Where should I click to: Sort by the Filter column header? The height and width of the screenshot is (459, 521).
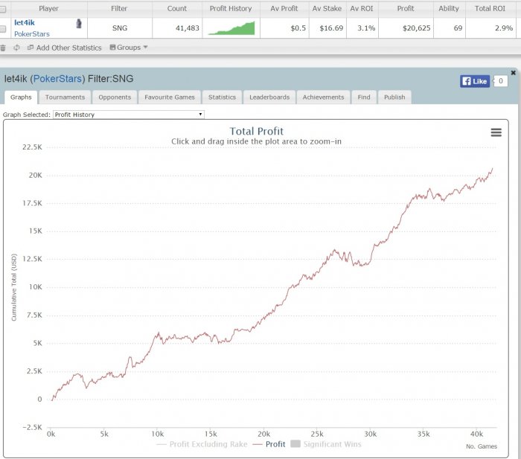(119, 9)
